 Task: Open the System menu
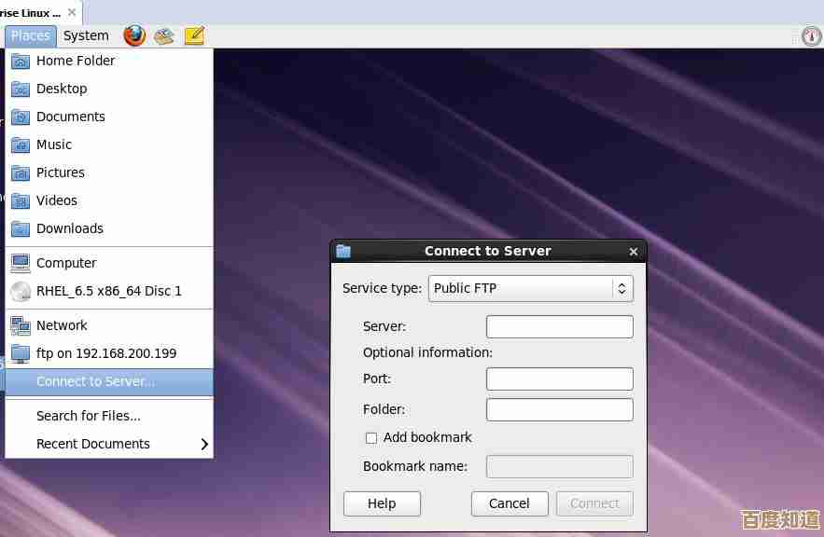tap(86, 35)
